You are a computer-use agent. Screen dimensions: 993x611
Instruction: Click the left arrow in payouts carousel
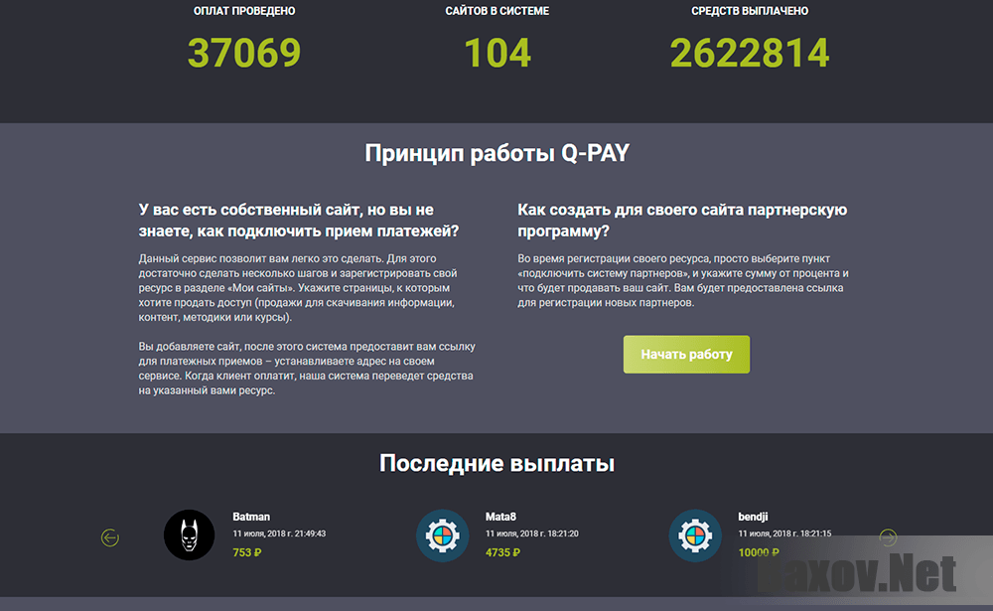pos(109,536)
